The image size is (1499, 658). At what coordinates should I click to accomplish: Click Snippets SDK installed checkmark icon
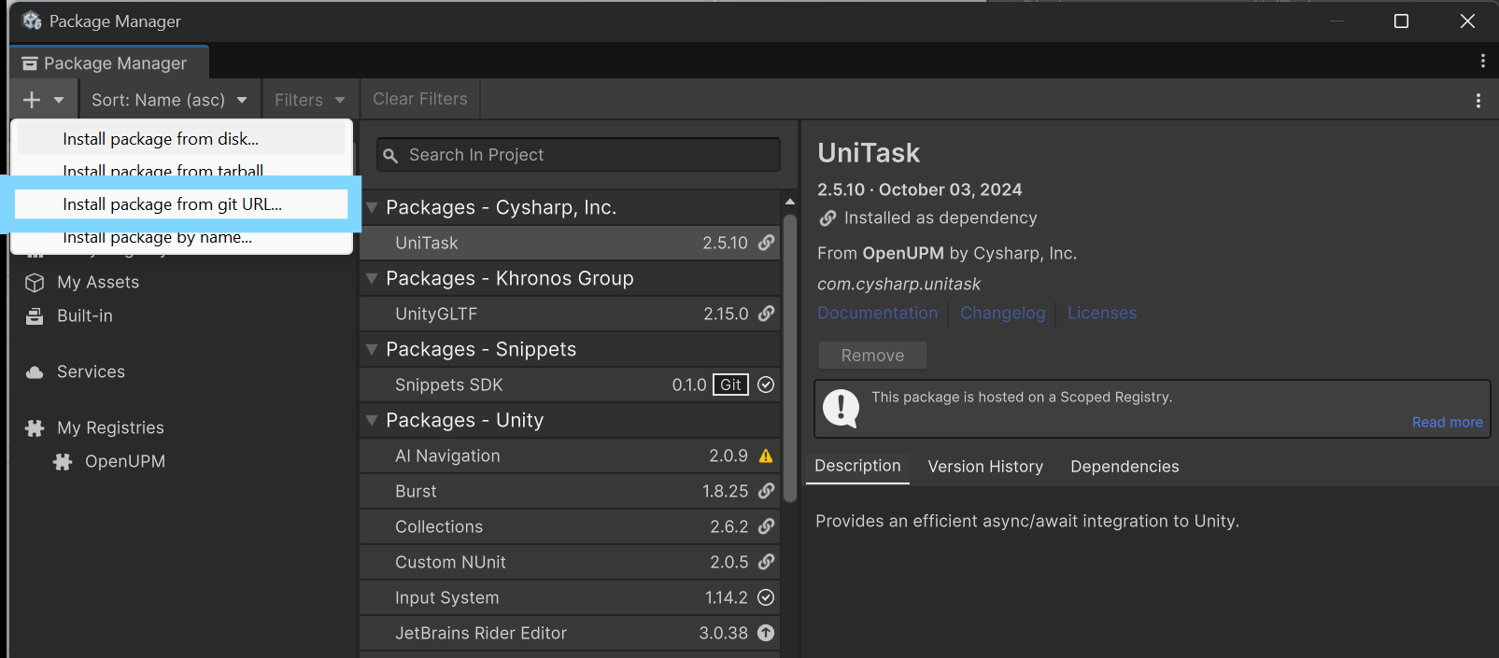(x=766, y=385)
